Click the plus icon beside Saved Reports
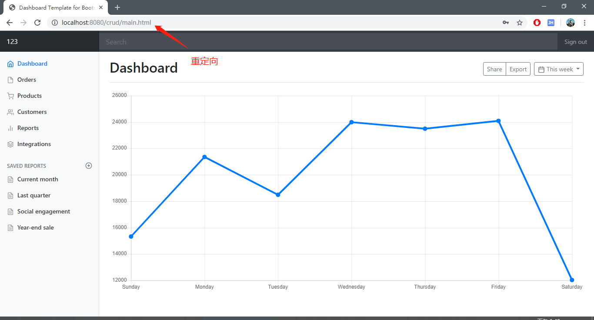Screen dimensions: 594x320 click(89, 166)
